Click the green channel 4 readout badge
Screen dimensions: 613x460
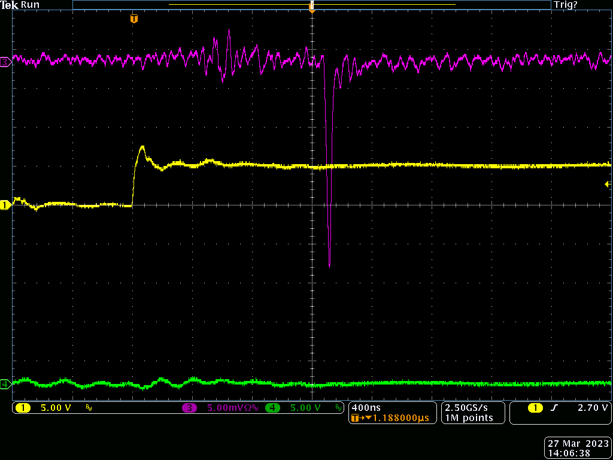click(x=272, y=408)
